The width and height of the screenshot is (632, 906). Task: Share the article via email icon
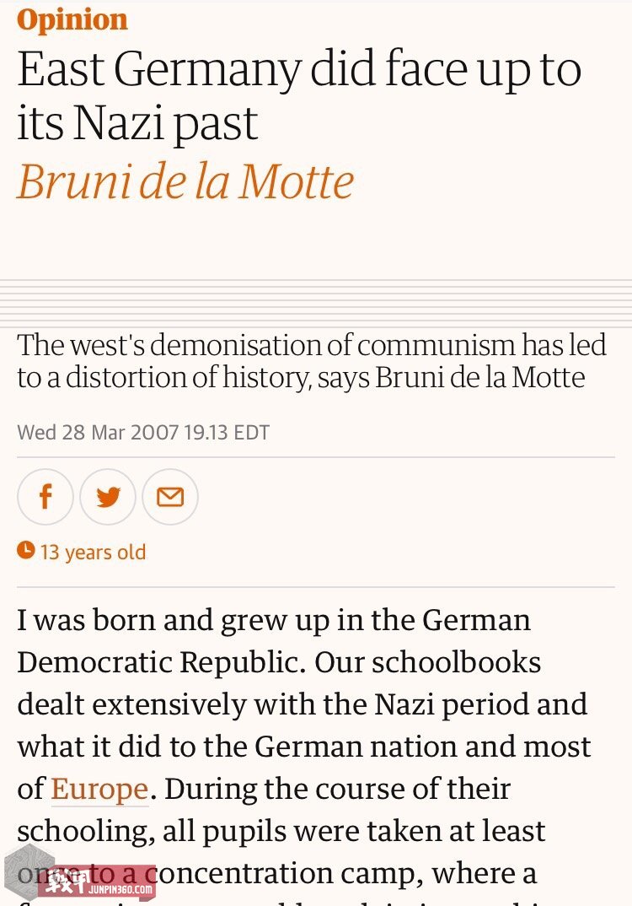(x=170, y=497)
